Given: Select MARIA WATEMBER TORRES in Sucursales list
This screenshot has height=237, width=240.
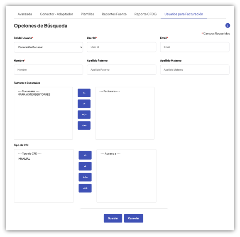Looking at the screenshot, I should click(34, 94).
